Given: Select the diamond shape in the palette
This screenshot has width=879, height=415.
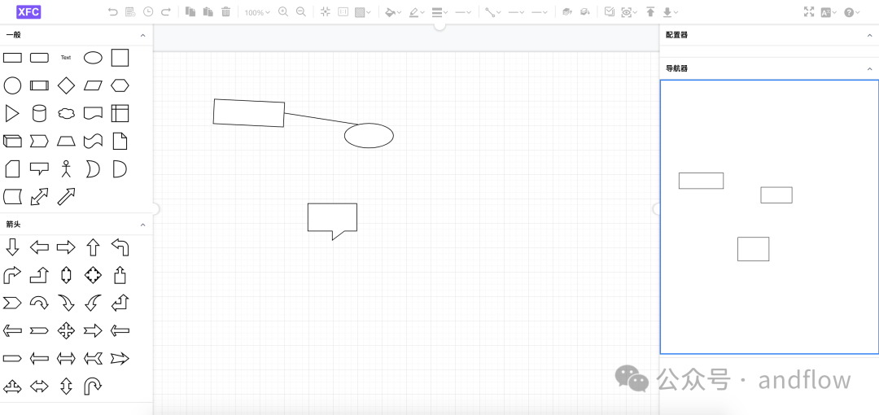Looking at the screenshot, I should click(66, 85).
